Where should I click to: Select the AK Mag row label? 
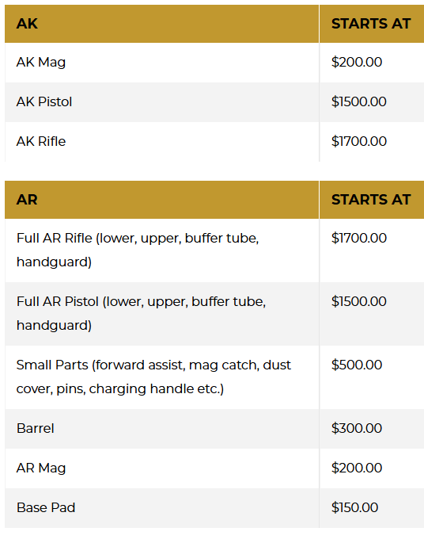pos(41,63)
